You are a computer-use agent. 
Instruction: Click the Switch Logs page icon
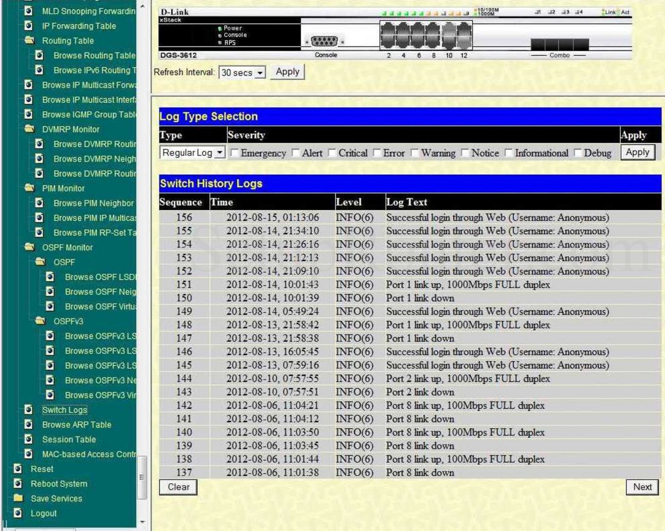[x=29, y=409]
